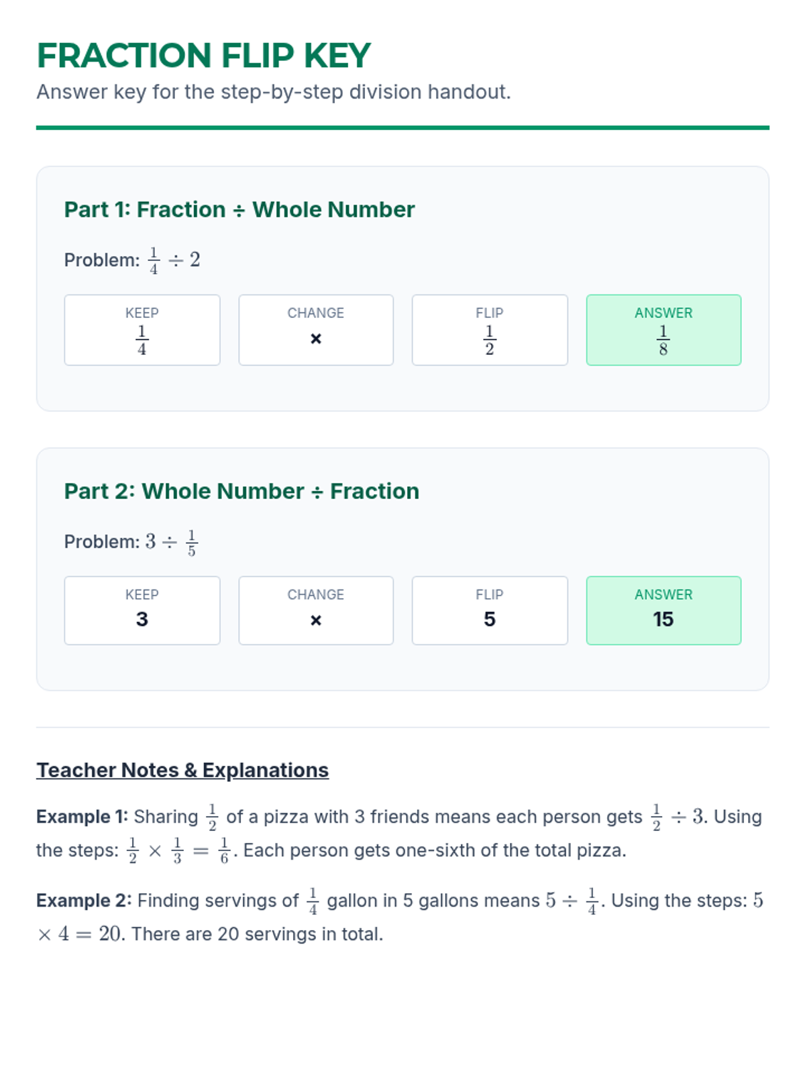The width and height of the screenshot is (805, 1073).
Task: Click the green divider line under the subtitle
Action: 402,127
